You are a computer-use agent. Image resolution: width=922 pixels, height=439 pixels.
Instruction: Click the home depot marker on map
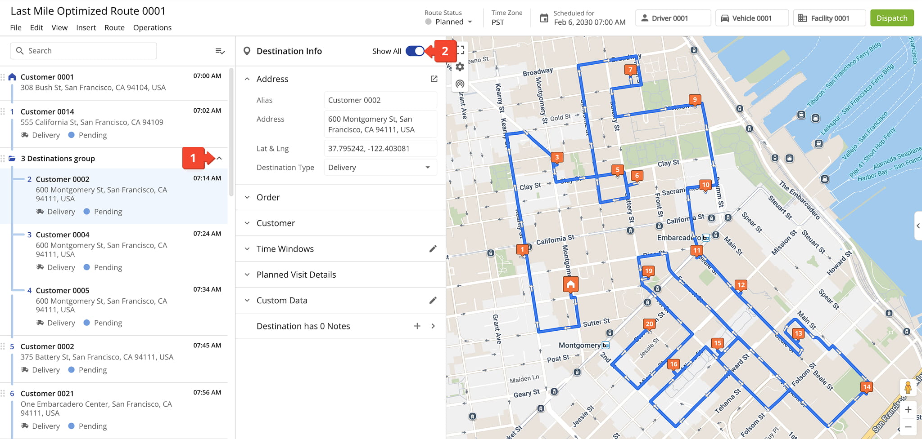point(570,284)
